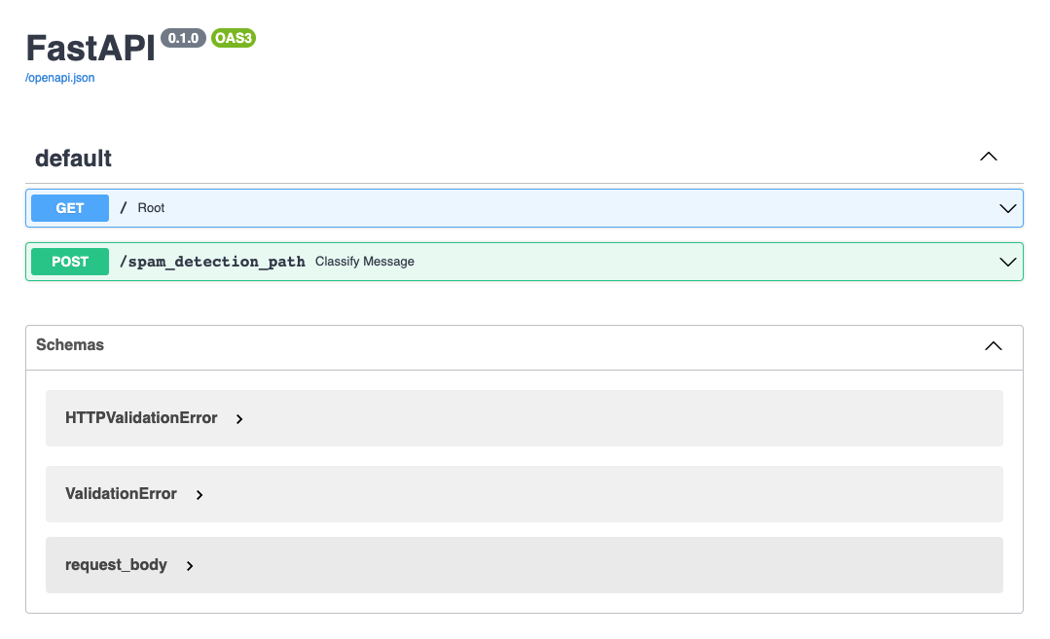
Task: Expand the HTTPValidationError schema arrow
Action: (x=239, y=419)
